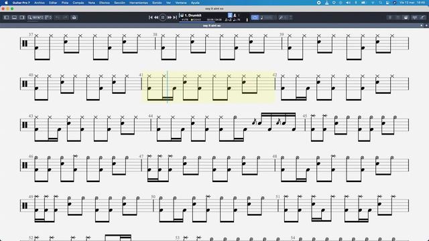Open the tuner tool icon
The image size is (429, 241).
(x=281, y=17)
